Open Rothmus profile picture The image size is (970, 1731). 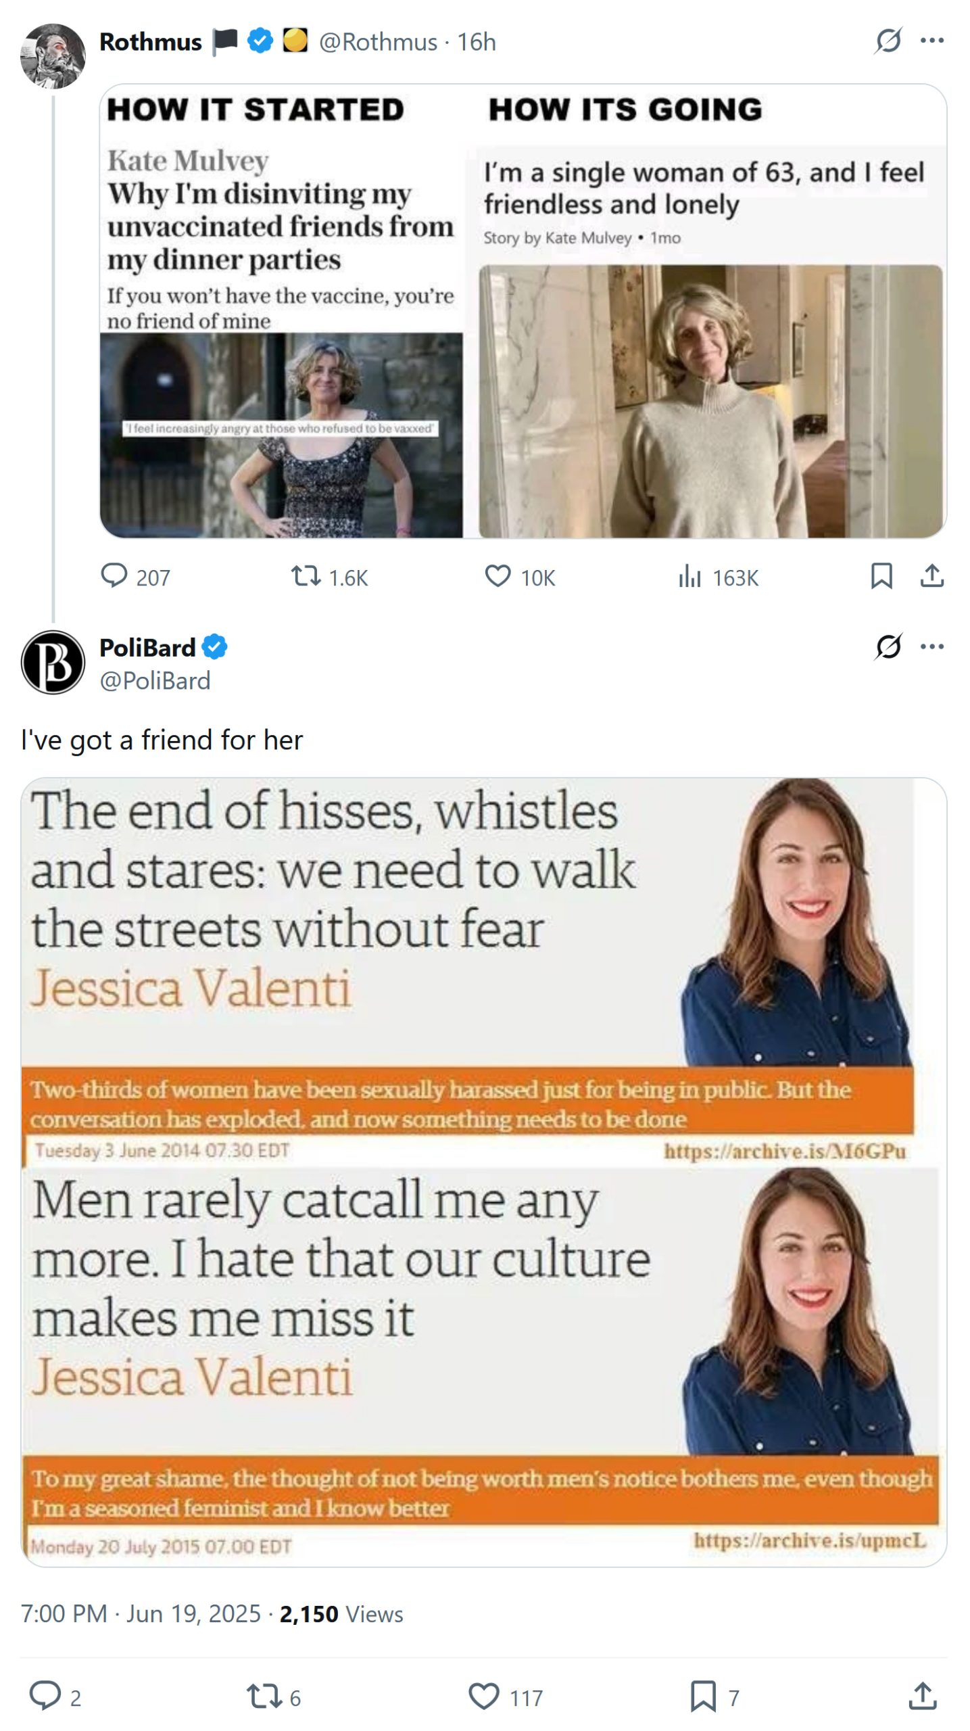pyautogui.click(x=53, y=56)
